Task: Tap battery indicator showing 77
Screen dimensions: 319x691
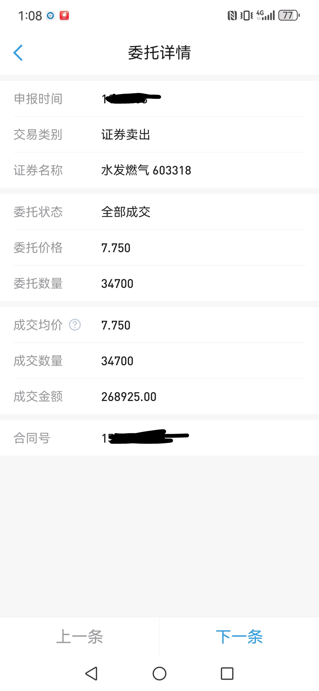Action: click(x=289, y=15)
